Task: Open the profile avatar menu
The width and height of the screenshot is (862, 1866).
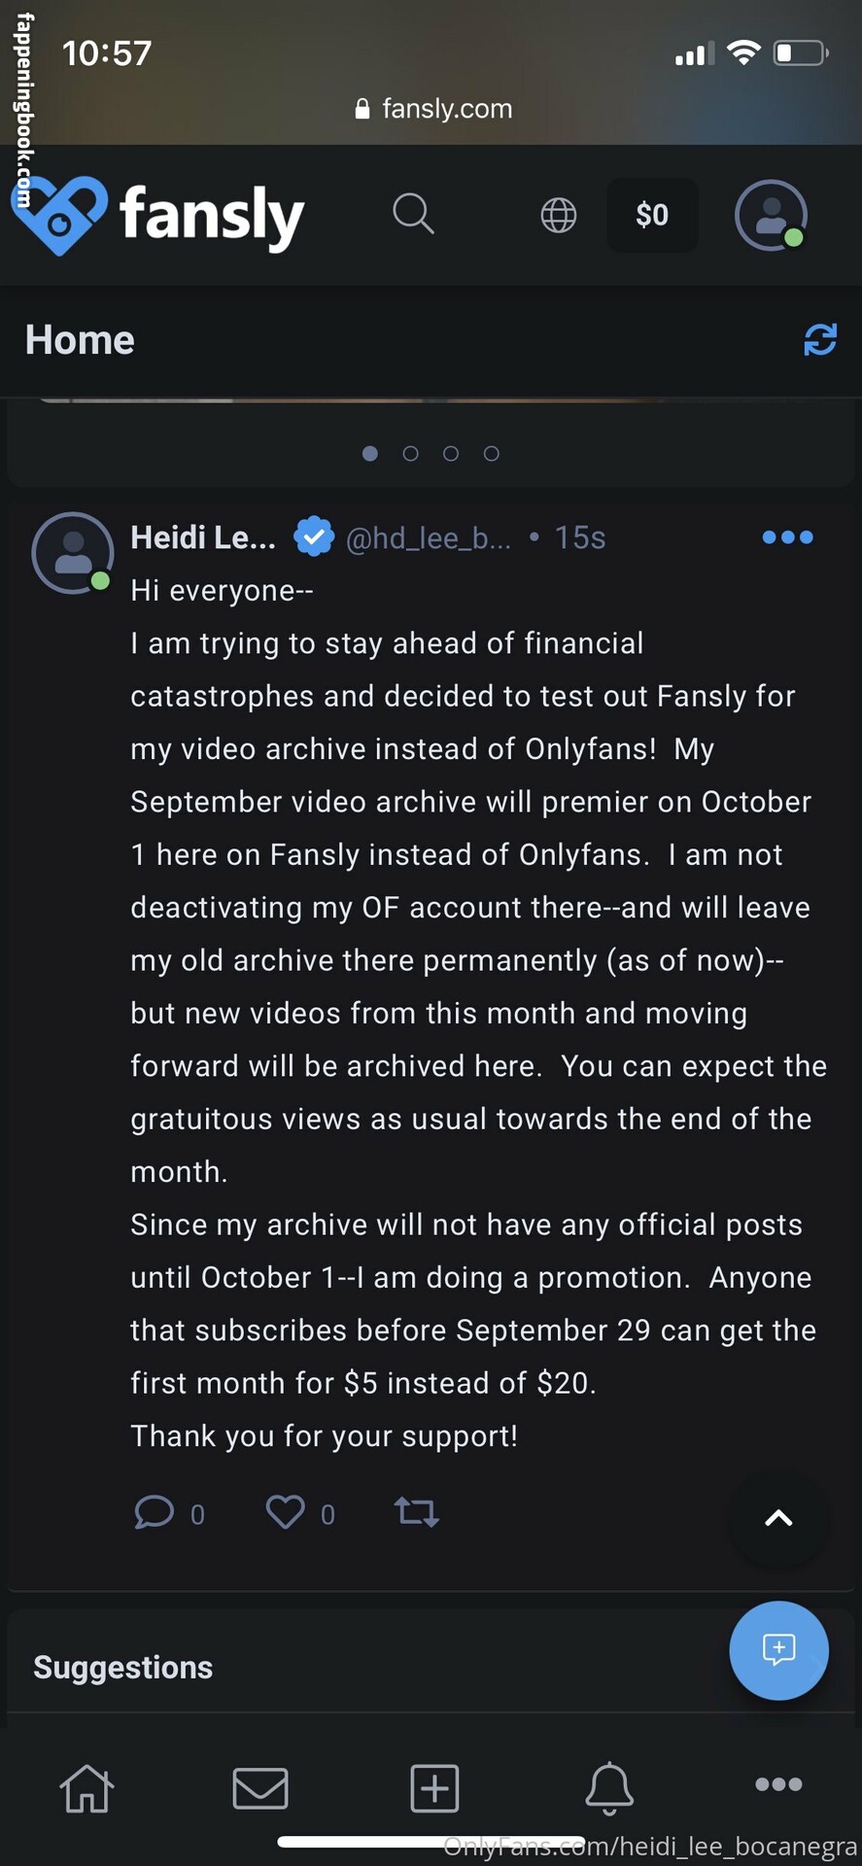Action: 771,215
